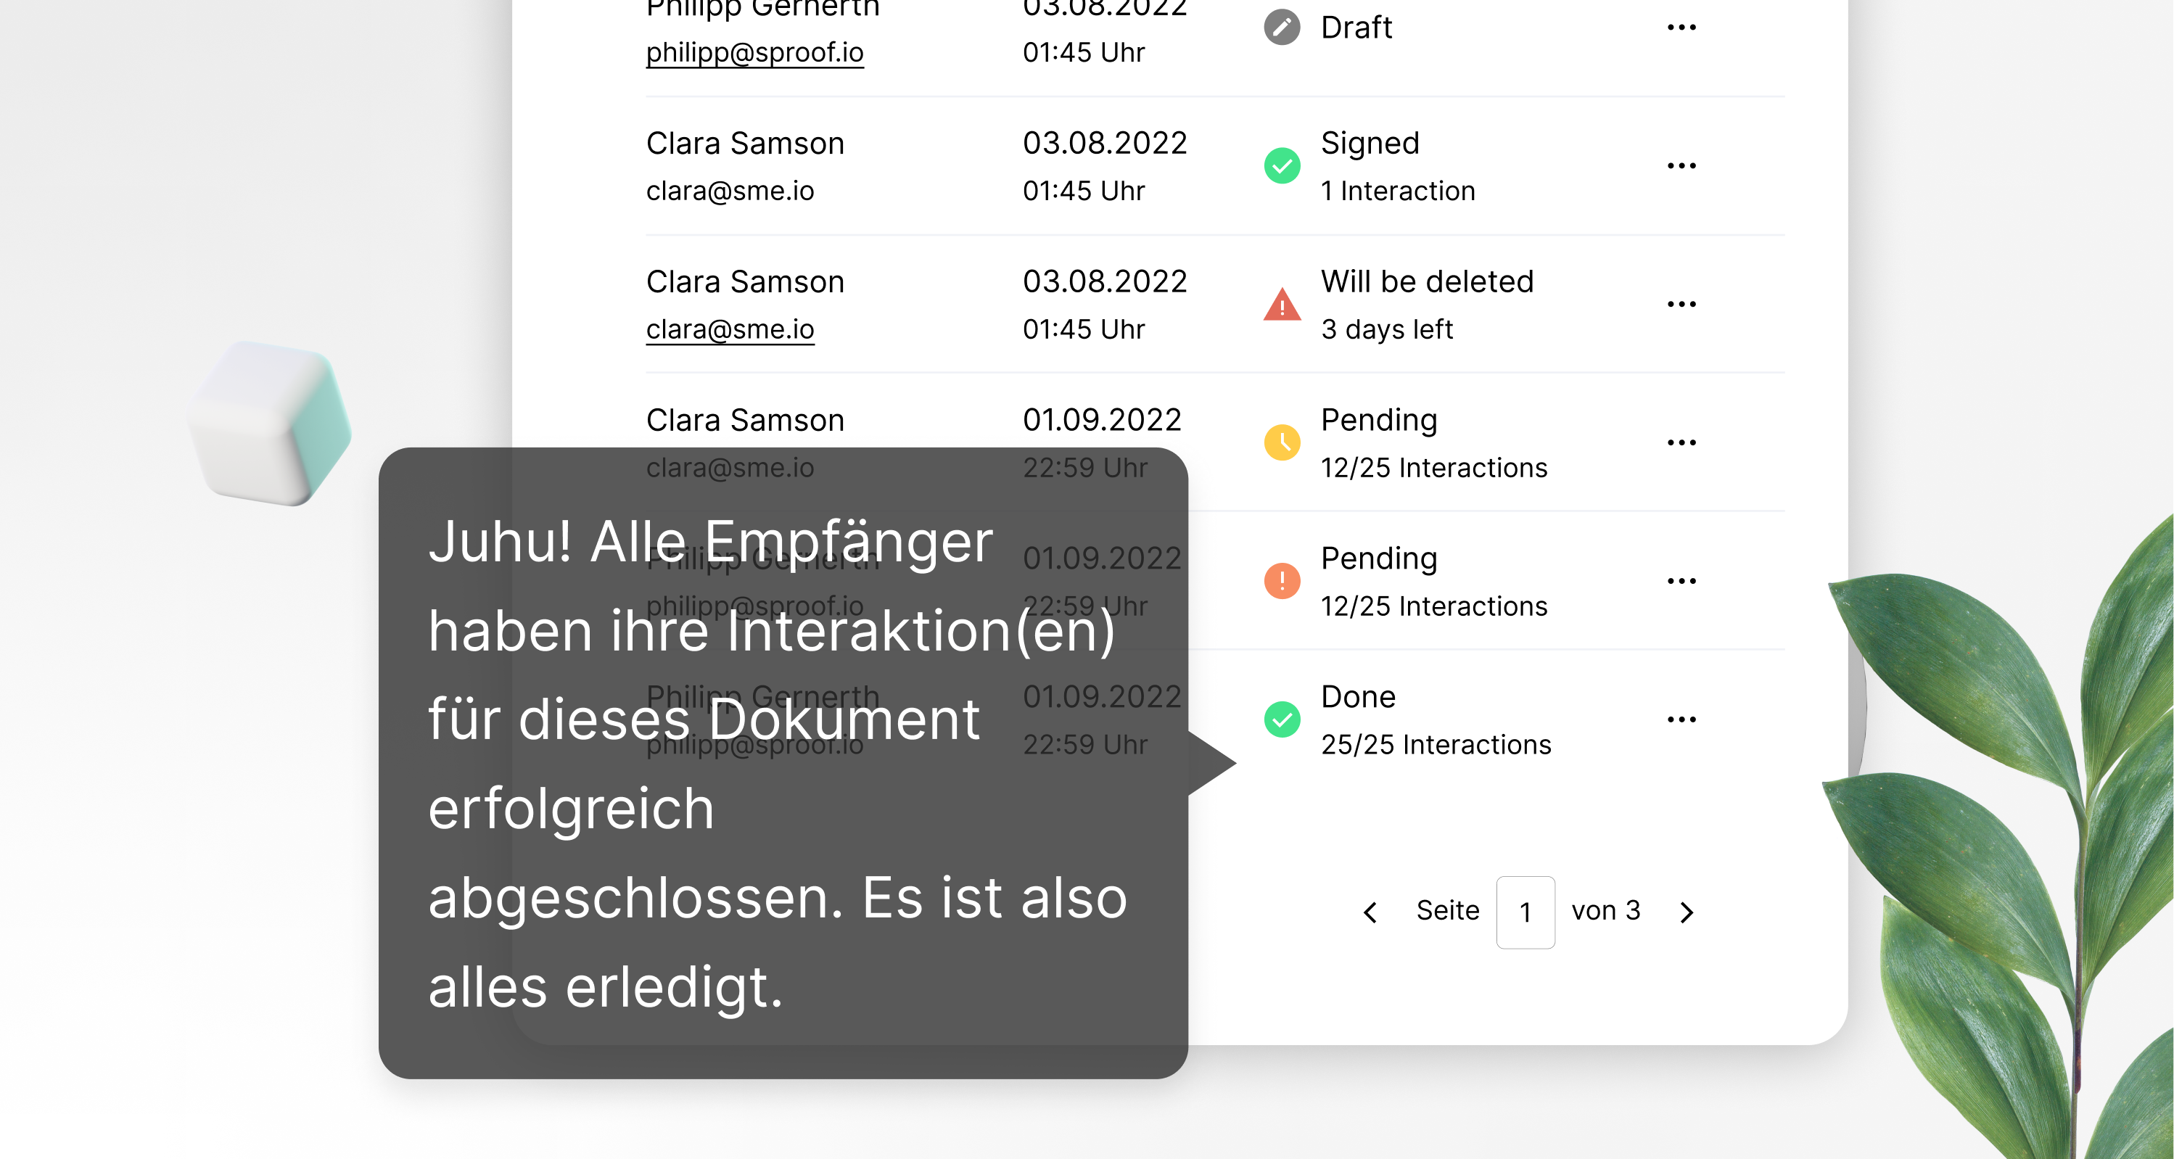This screenshot has height=1159, width=2174.
Task: Open more options for Done row
Action: click(x=1681, y=719)
